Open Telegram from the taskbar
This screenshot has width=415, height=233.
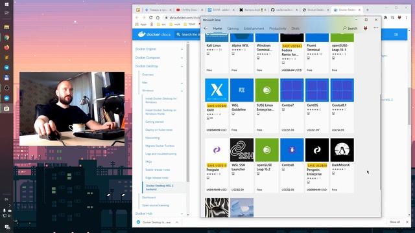[6, 67]
